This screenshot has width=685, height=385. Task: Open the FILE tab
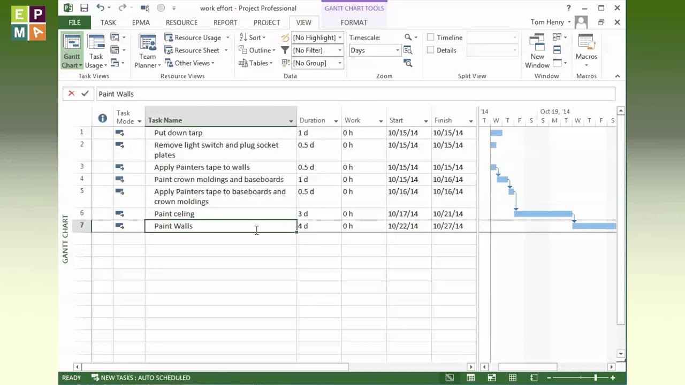(x=74, y=22)
